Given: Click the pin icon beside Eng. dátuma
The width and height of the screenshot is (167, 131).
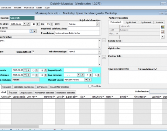Looking at the screenshot, I should 82,75.
